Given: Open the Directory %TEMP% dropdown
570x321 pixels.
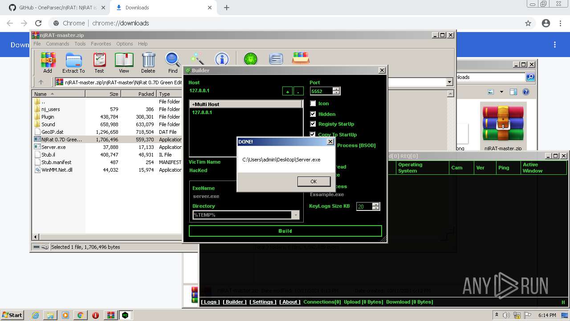Looking at the screenshot, I should [x=295, y=215].
